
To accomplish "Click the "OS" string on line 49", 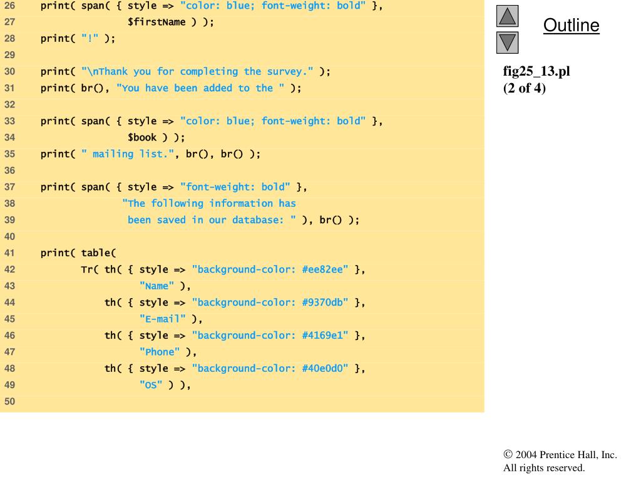I will (x=151, y=385).
